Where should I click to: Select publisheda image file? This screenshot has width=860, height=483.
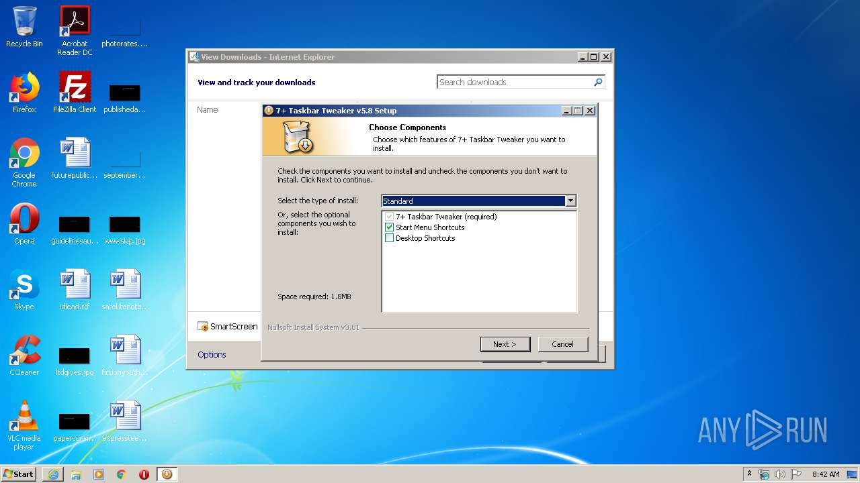point(125,98)
